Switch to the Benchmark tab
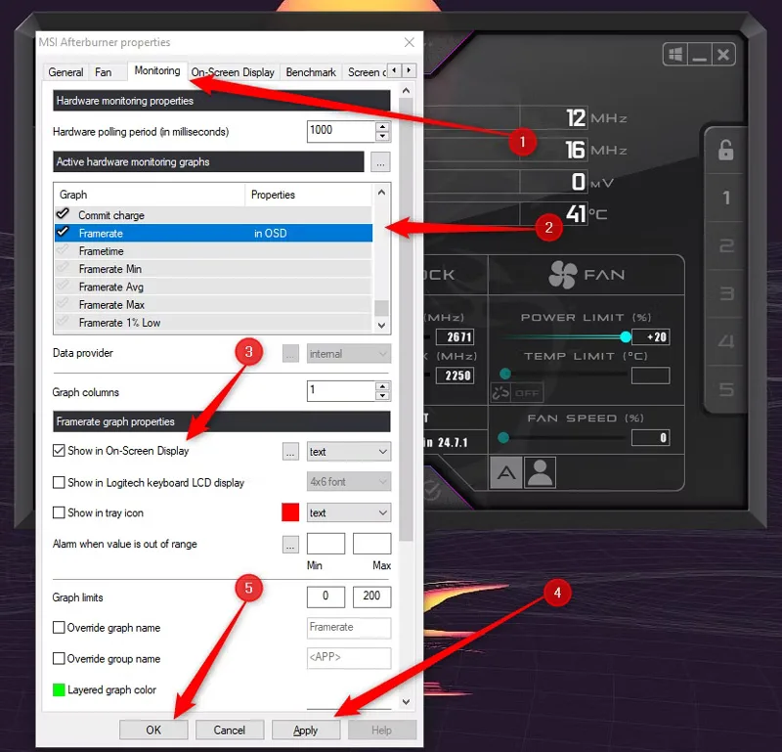Image resolution: width=782 pixels, height=752 pixels. pos(311,72)
